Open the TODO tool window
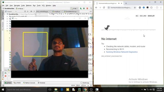This screenshot has width=164, height=92. (x=17, y=83)
